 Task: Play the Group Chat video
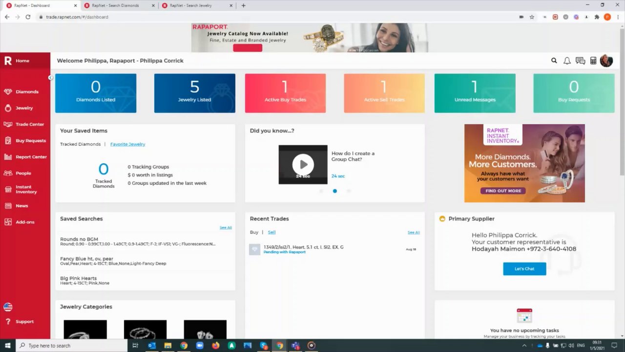click(x=303, y=164)
